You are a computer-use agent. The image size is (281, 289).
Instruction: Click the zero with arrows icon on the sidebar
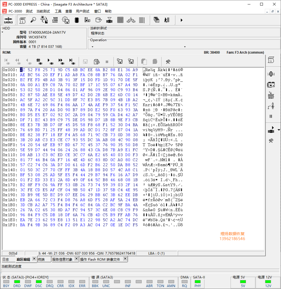271,74
